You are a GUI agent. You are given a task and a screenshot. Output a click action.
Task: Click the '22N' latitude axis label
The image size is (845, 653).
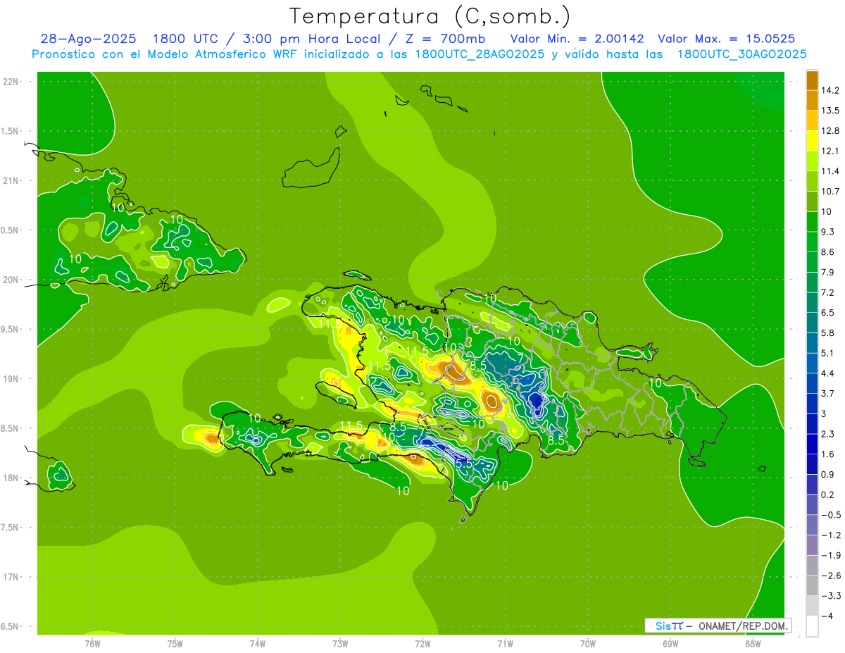[x=11, y=82]
